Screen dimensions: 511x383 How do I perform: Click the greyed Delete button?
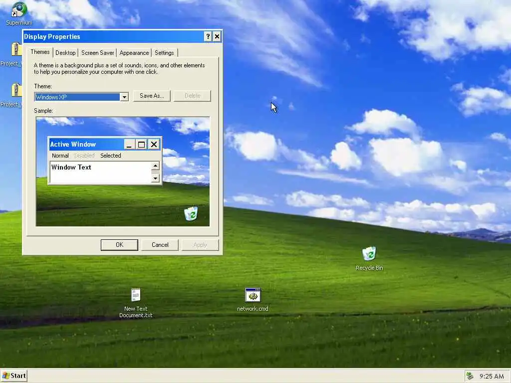coord(192,96)
